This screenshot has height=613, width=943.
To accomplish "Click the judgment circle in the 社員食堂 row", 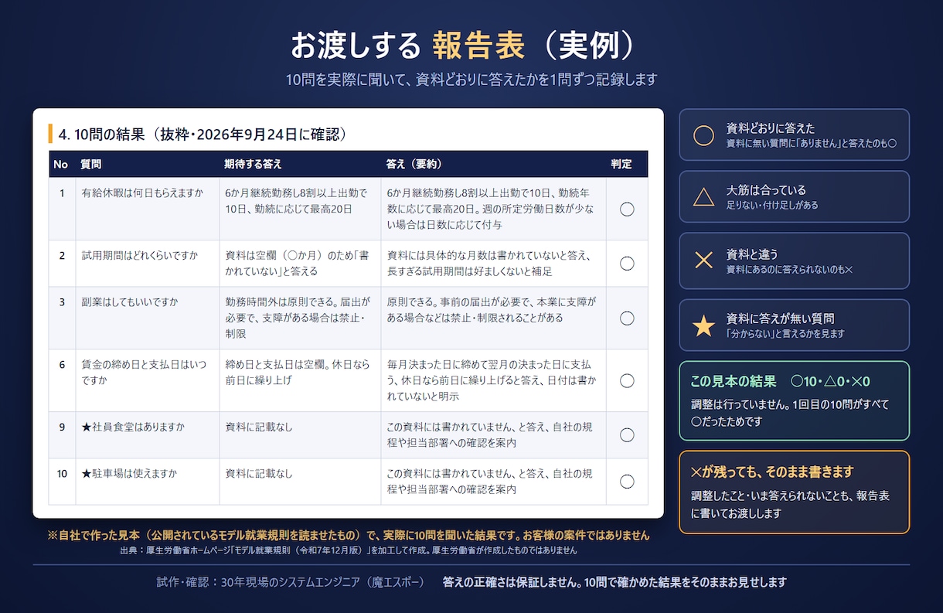I will click(x=627, y=435).
